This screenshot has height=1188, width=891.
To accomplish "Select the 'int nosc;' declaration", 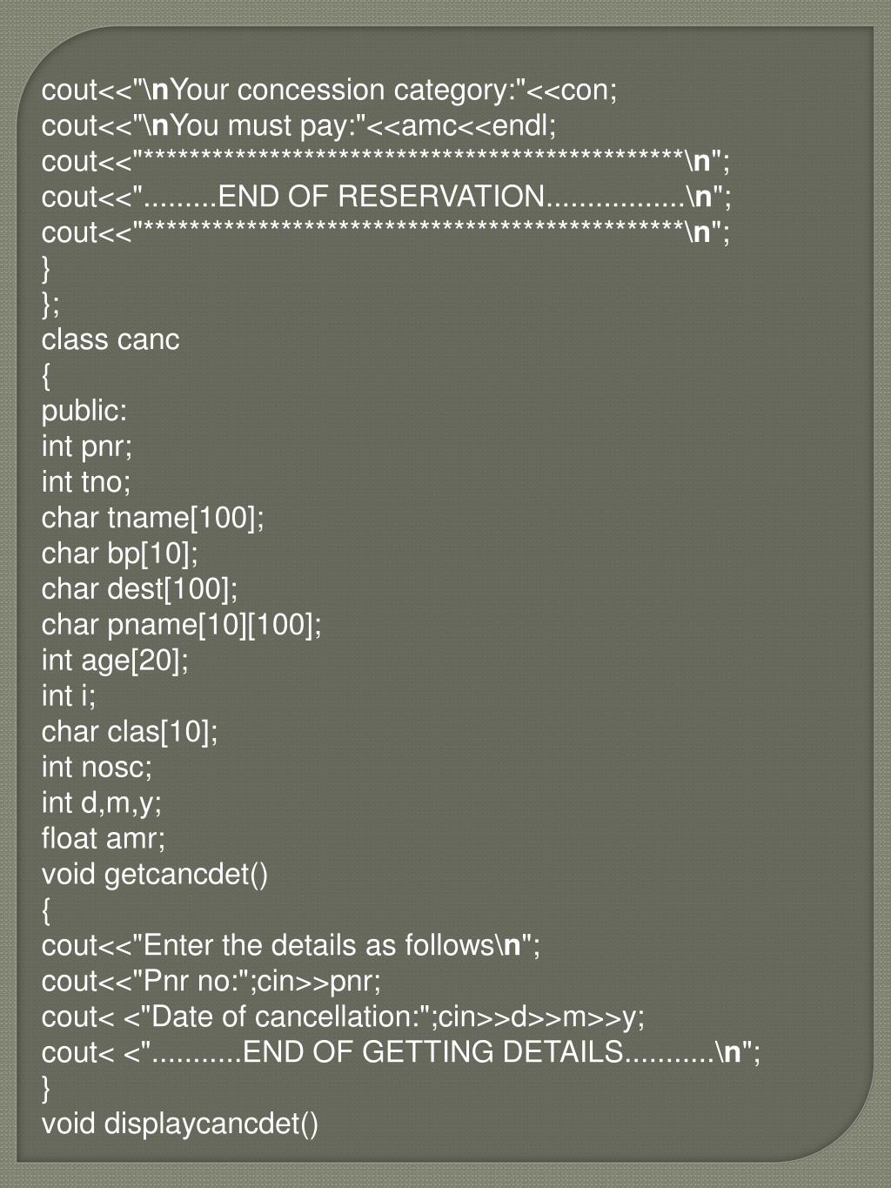I will click(x=97, y=768).
